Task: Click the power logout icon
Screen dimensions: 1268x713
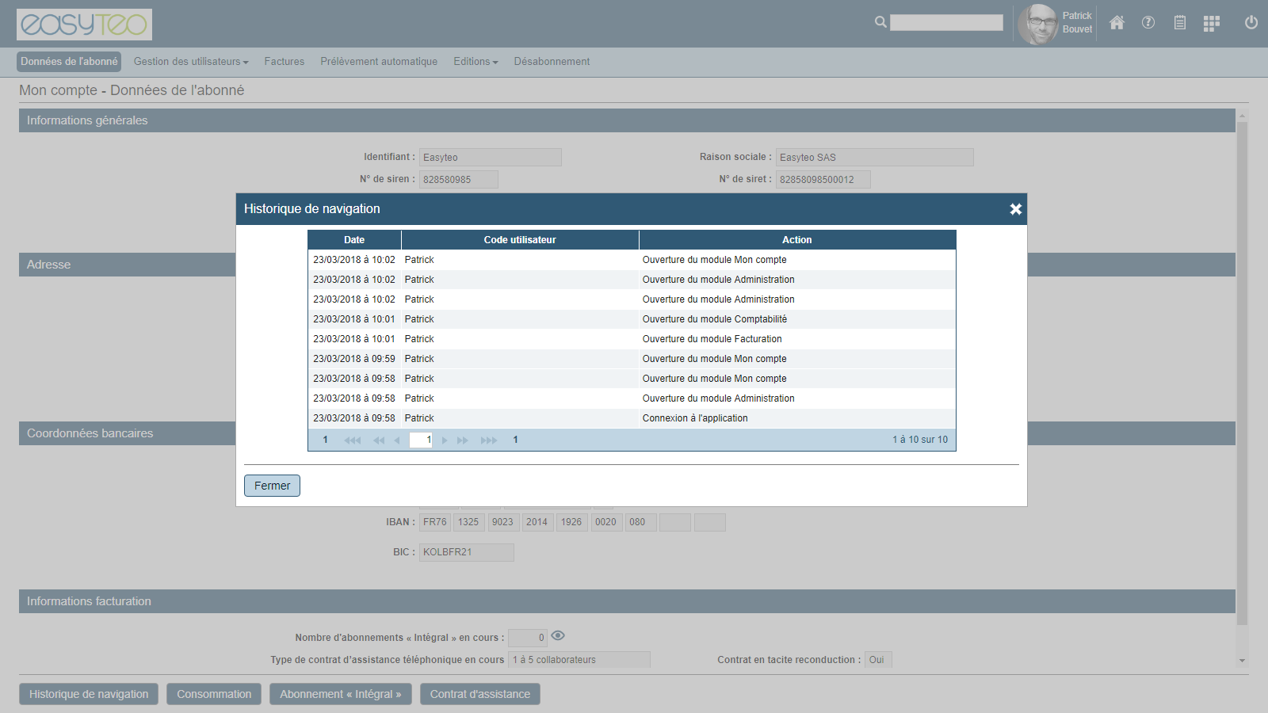Action: (1251, 23)
